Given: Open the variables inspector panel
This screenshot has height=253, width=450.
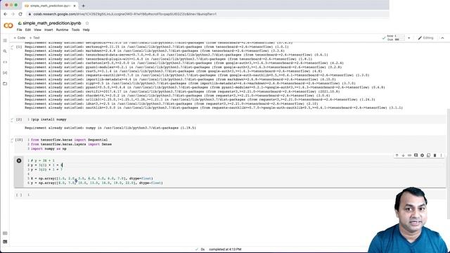Looking at the screenshot, I should click(5, 73).
